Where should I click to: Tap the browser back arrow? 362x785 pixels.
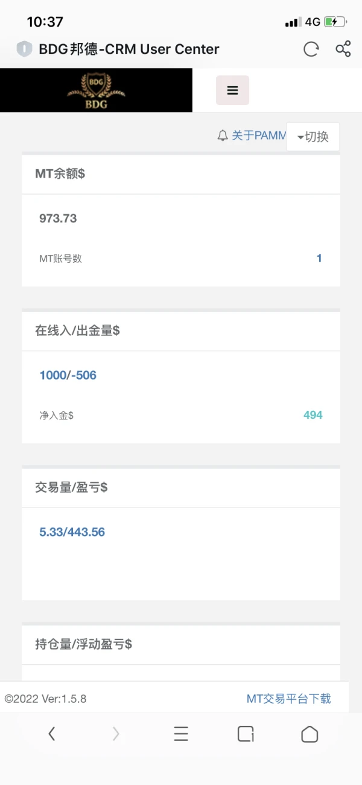coord(52,734)
